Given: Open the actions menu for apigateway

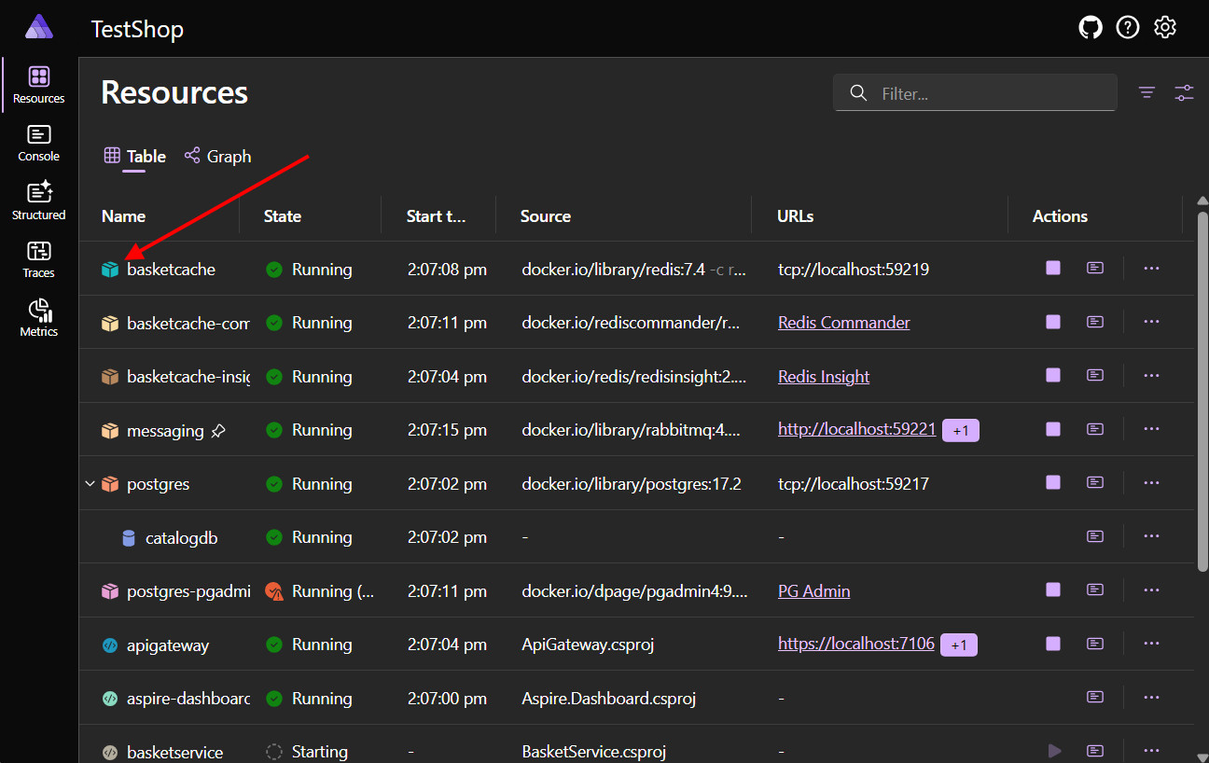Looking at the screenshot, I should point(1151,643).
